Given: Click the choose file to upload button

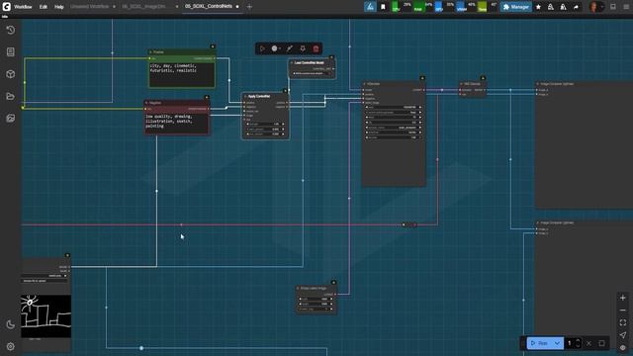Looking at the screenshot, I should tap(45, 281).
